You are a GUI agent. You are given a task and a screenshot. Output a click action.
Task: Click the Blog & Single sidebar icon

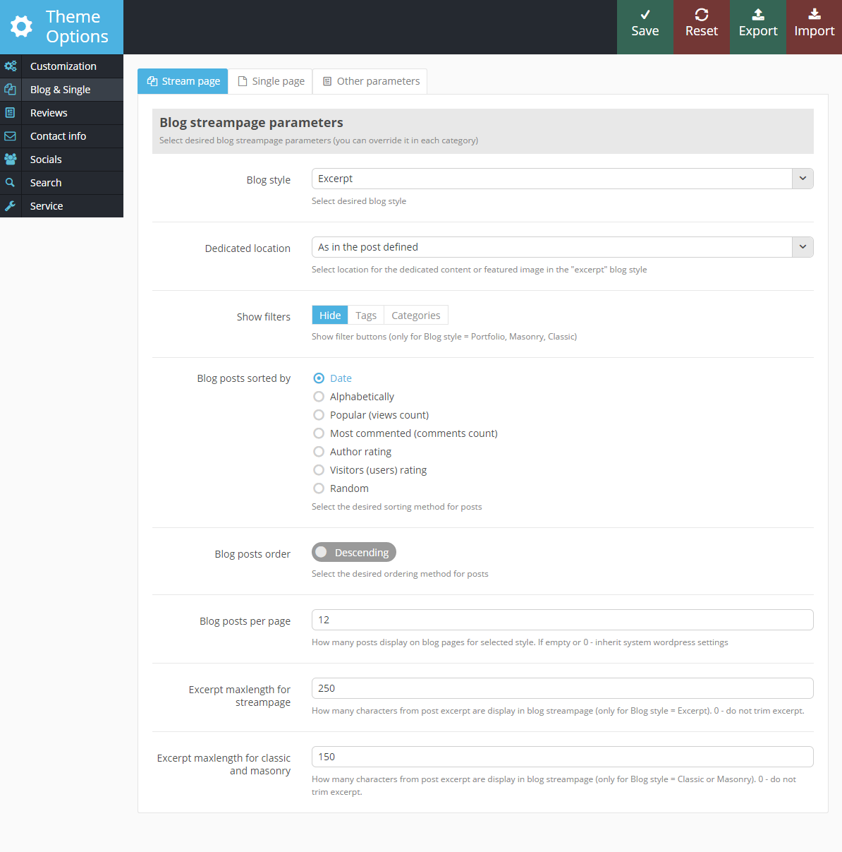[11, 90]
